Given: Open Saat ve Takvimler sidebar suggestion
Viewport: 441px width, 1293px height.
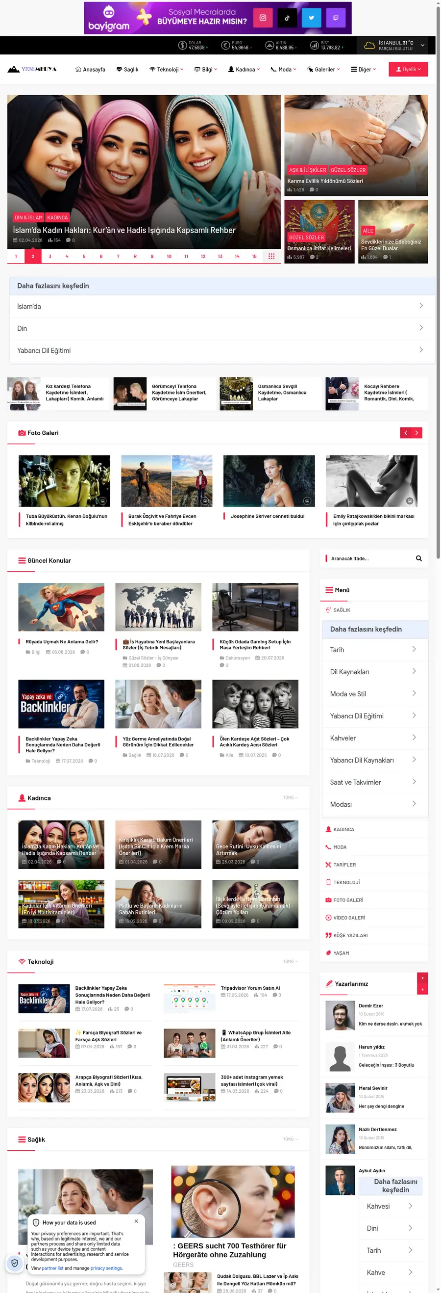Looking at the screenshot, I should [374, 782].
